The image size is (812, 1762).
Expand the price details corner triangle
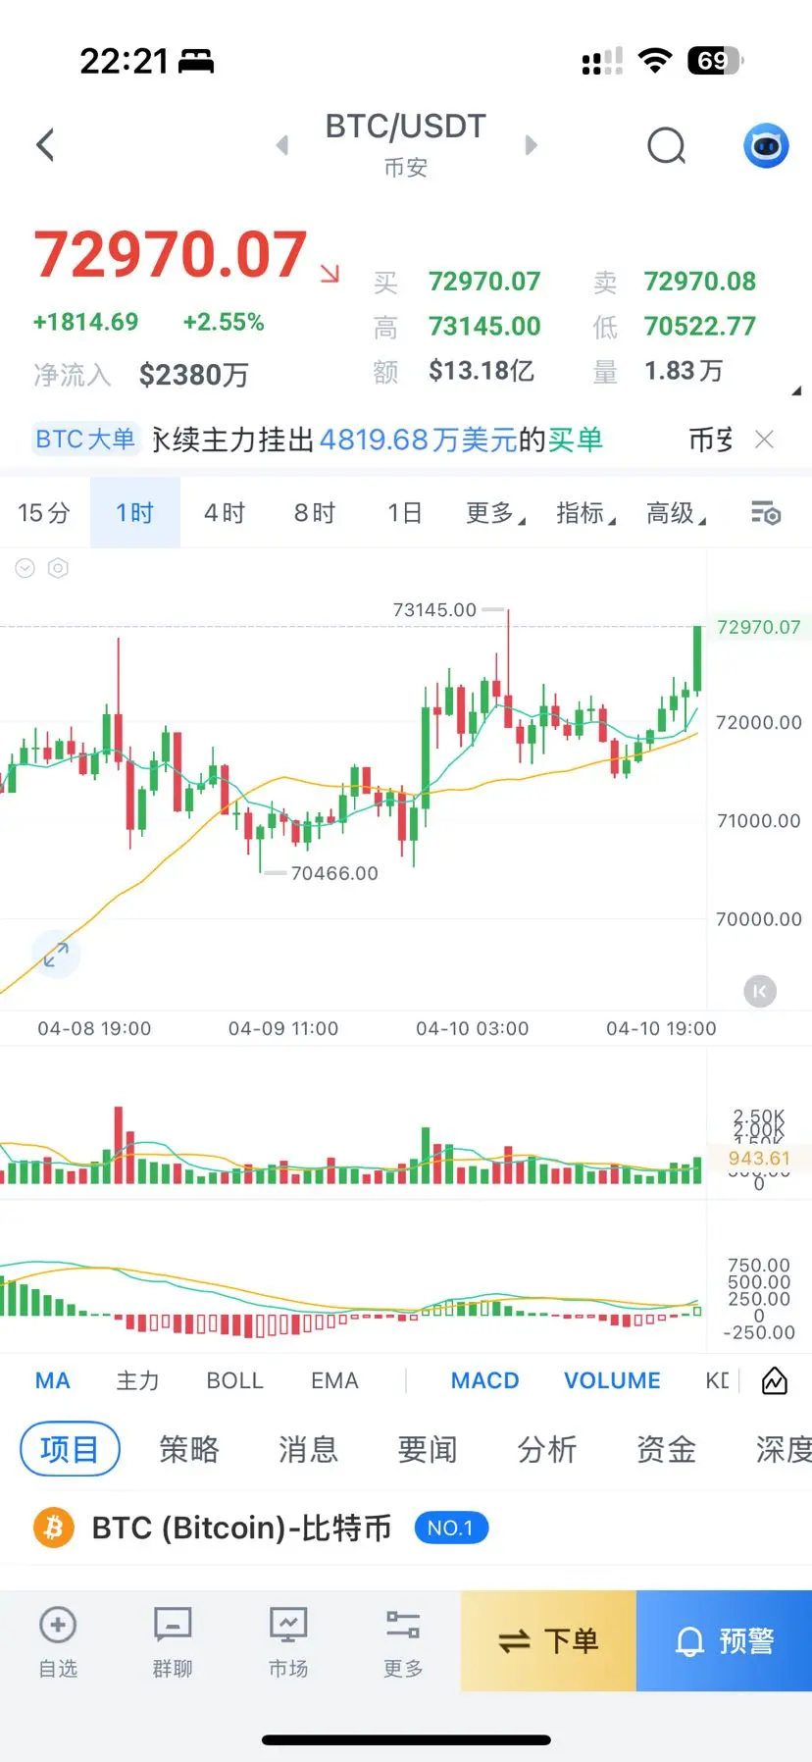point(796,390)
